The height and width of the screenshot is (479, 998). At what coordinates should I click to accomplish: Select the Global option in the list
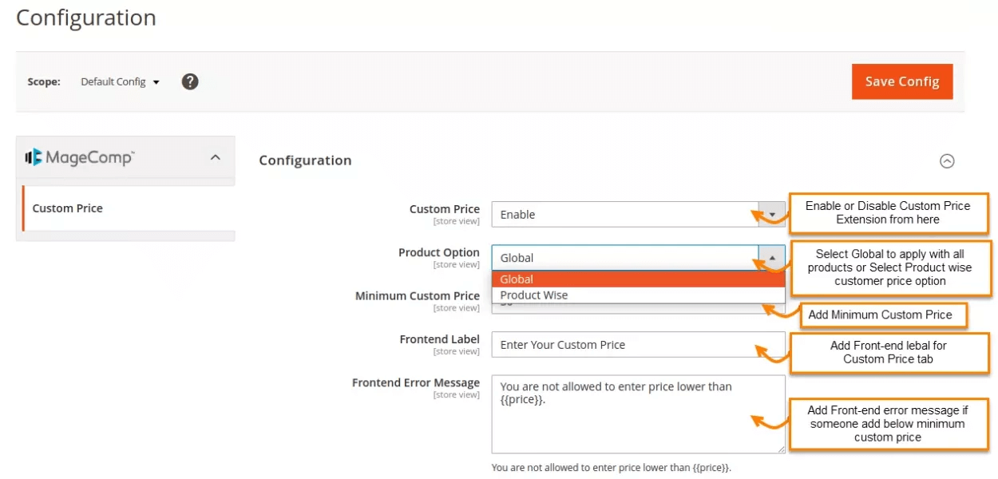(638, 279)
